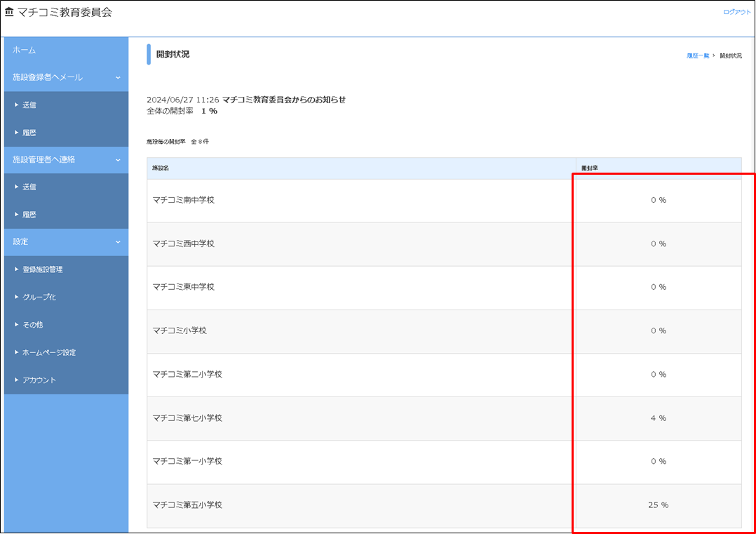Viewport: 756px width, 534px height.
Task: Click the 0 % rate for マチコミ東中学校
Action: tap(659, 287)
